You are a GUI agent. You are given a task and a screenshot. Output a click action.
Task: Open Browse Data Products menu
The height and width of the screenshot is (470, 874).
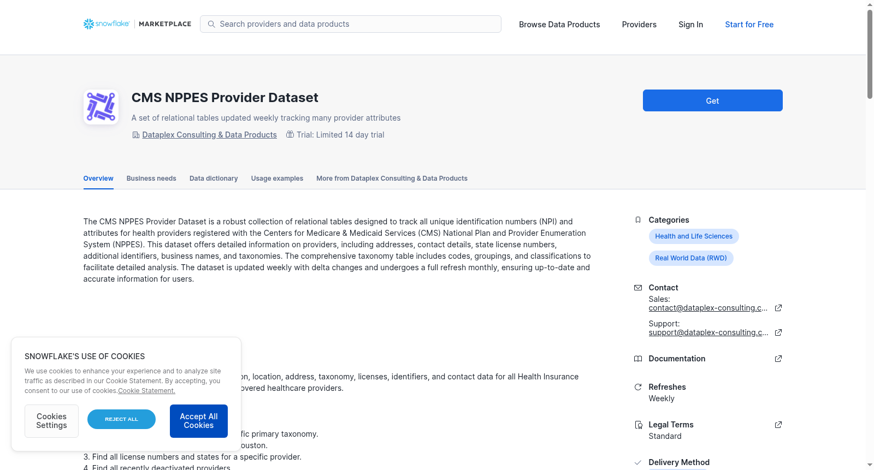pos(559,25)
